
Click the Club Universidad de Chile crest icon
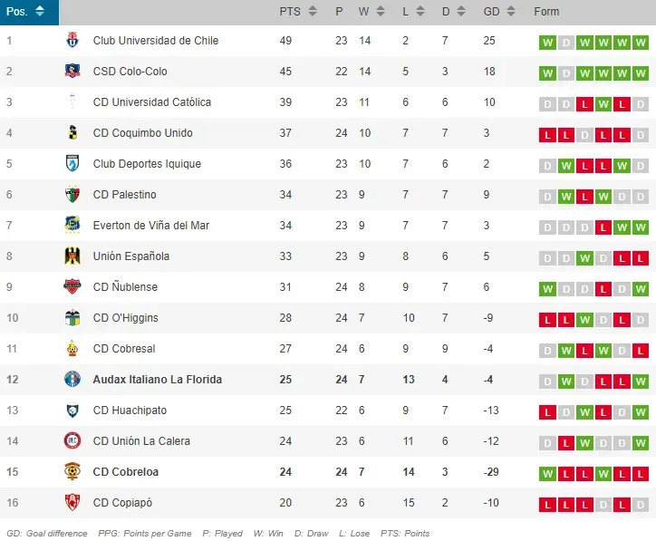click(72, 41)
